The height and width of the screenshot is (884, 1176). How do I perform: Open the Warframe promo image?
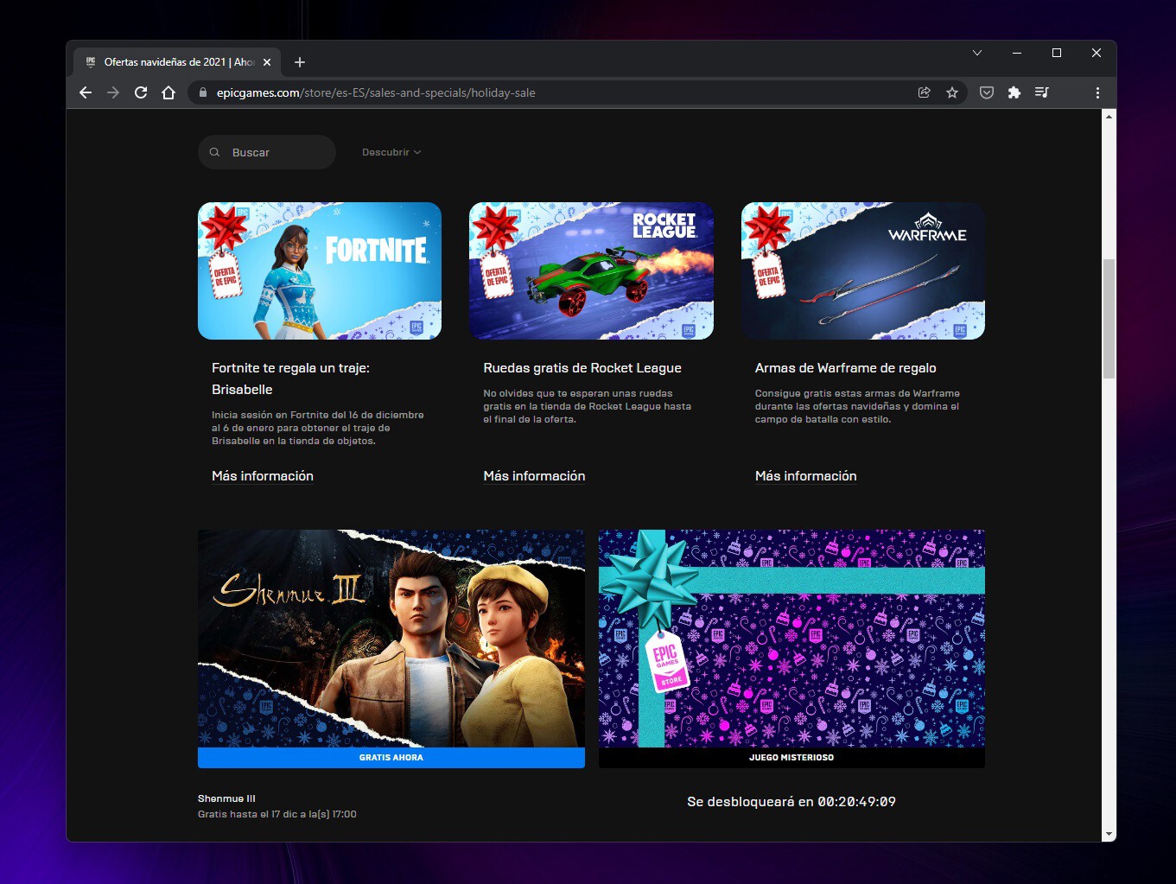click(x=863, y=270)
